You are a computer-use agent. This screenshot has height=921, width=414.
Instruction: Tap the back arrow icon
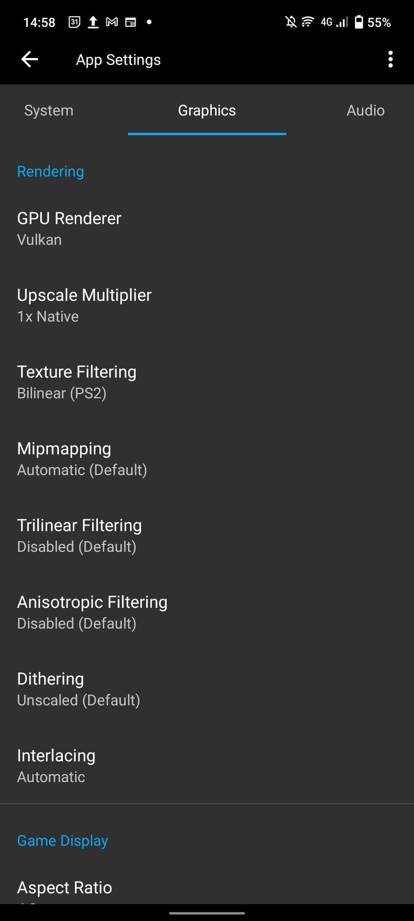tap(30, 59)
